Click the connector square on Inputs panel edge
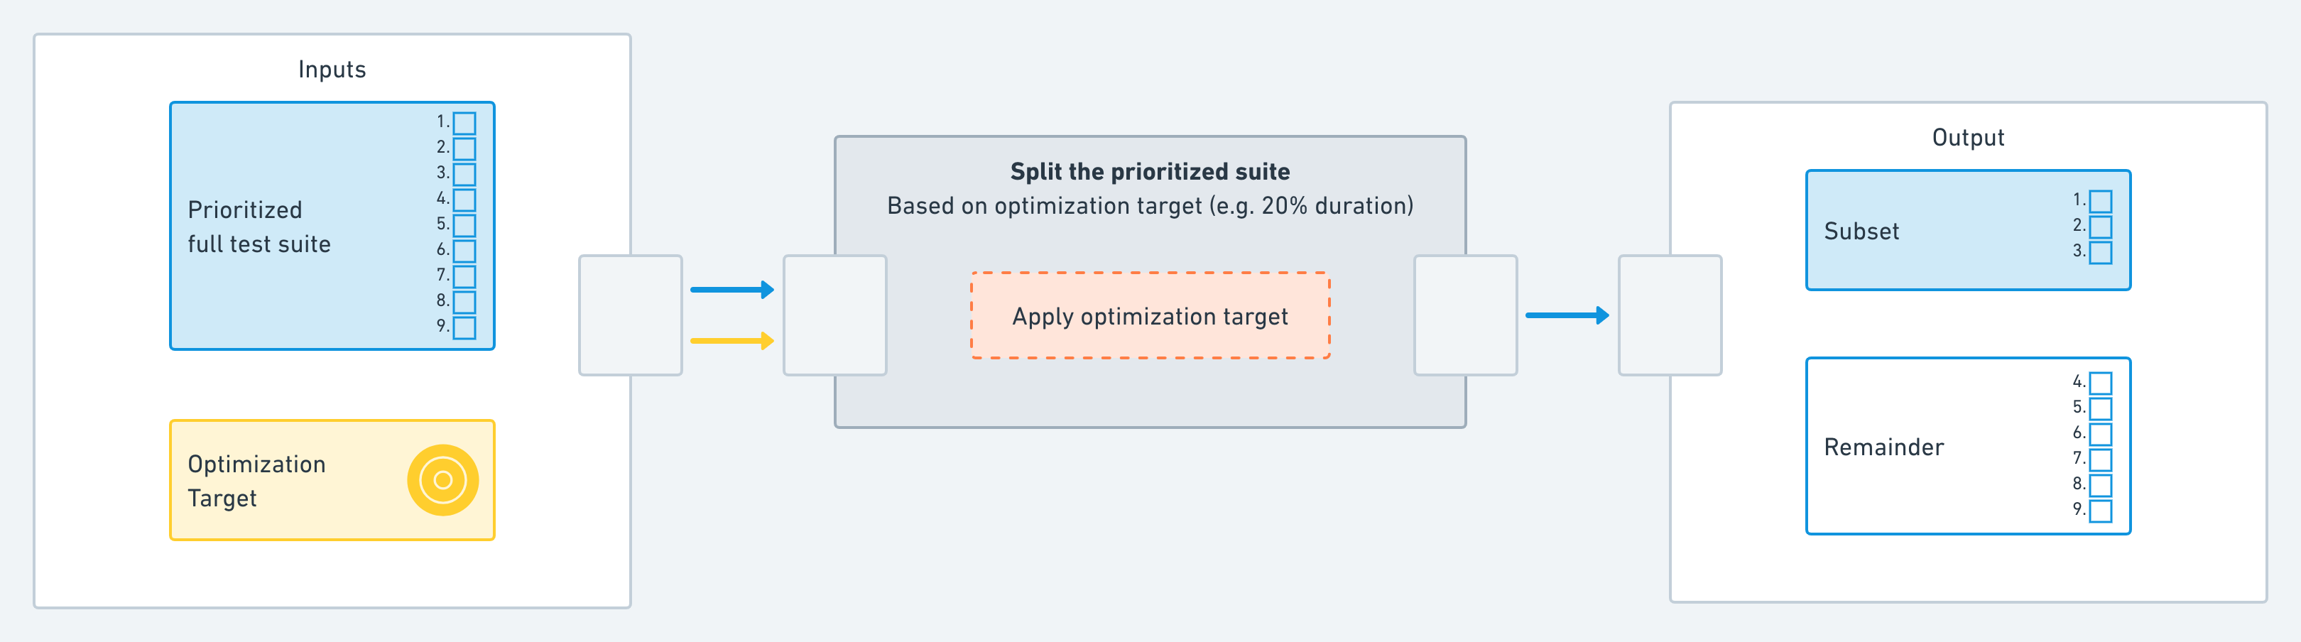The height and width of the screenshot is (642, 2301). (x=630, y=315)
